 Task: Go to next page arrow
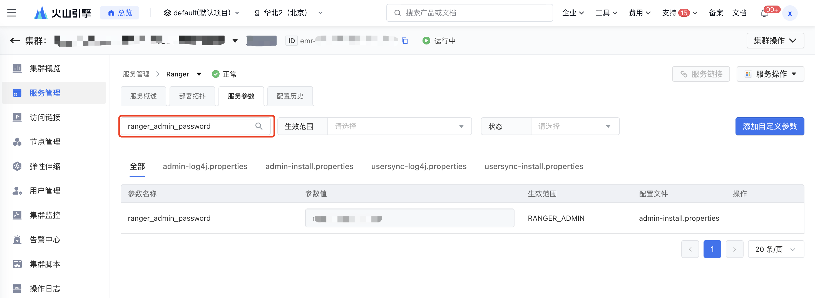tap(734, 249)
